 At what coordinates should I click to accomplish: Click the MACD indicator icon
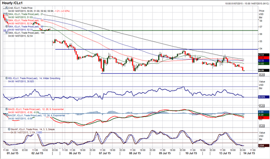[x=7, y=109]
